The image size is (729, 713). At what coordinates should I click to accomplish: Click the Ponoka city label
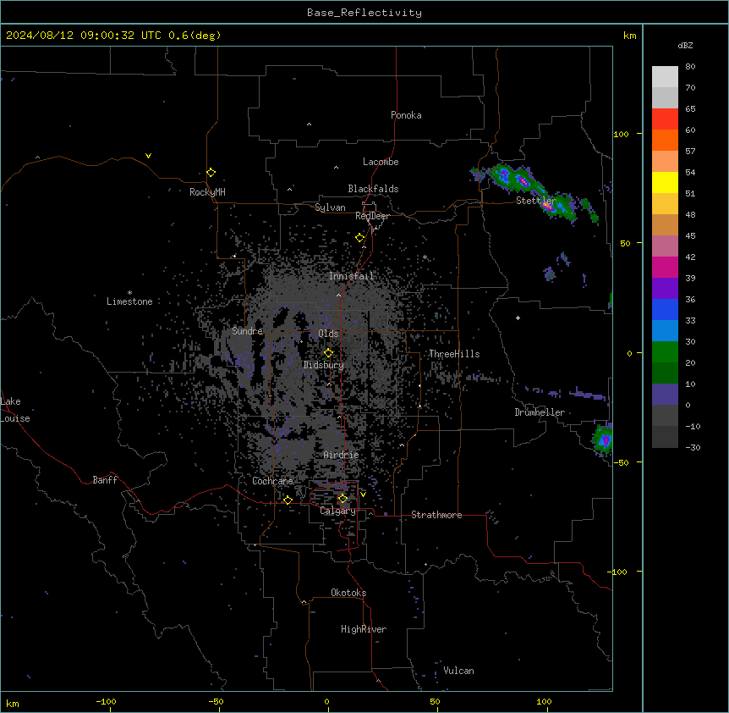click(x=406, y=115)
